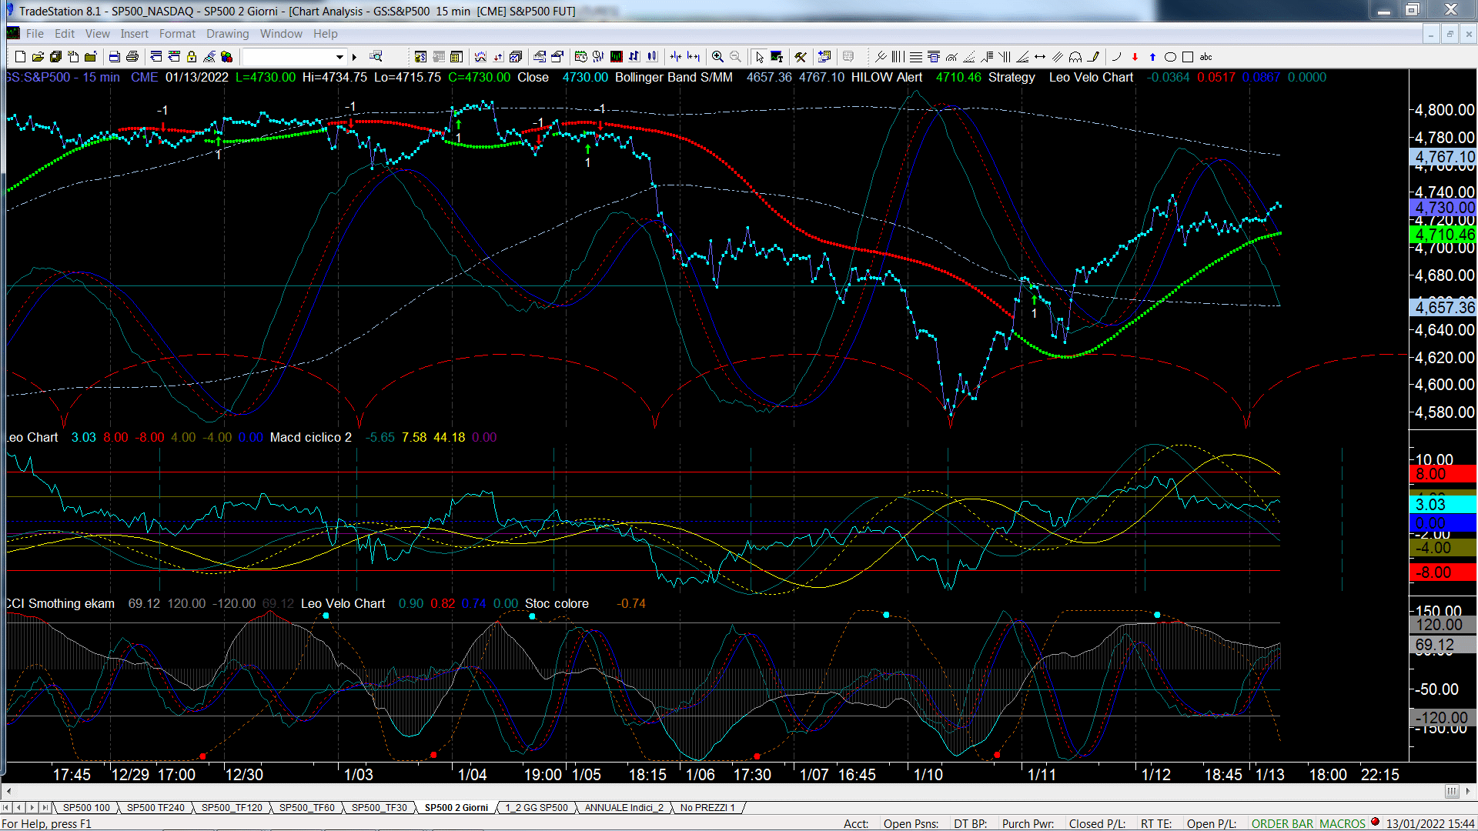1478x831 pixels.
Task: Switch to the SP500 TF240 tab
Action: tap(155, 808)
